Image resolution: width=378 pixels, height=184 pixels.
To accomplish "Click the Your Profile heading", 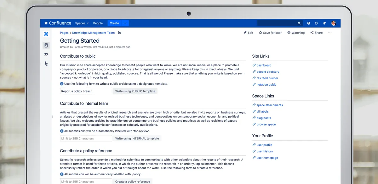I will [262, 136].
